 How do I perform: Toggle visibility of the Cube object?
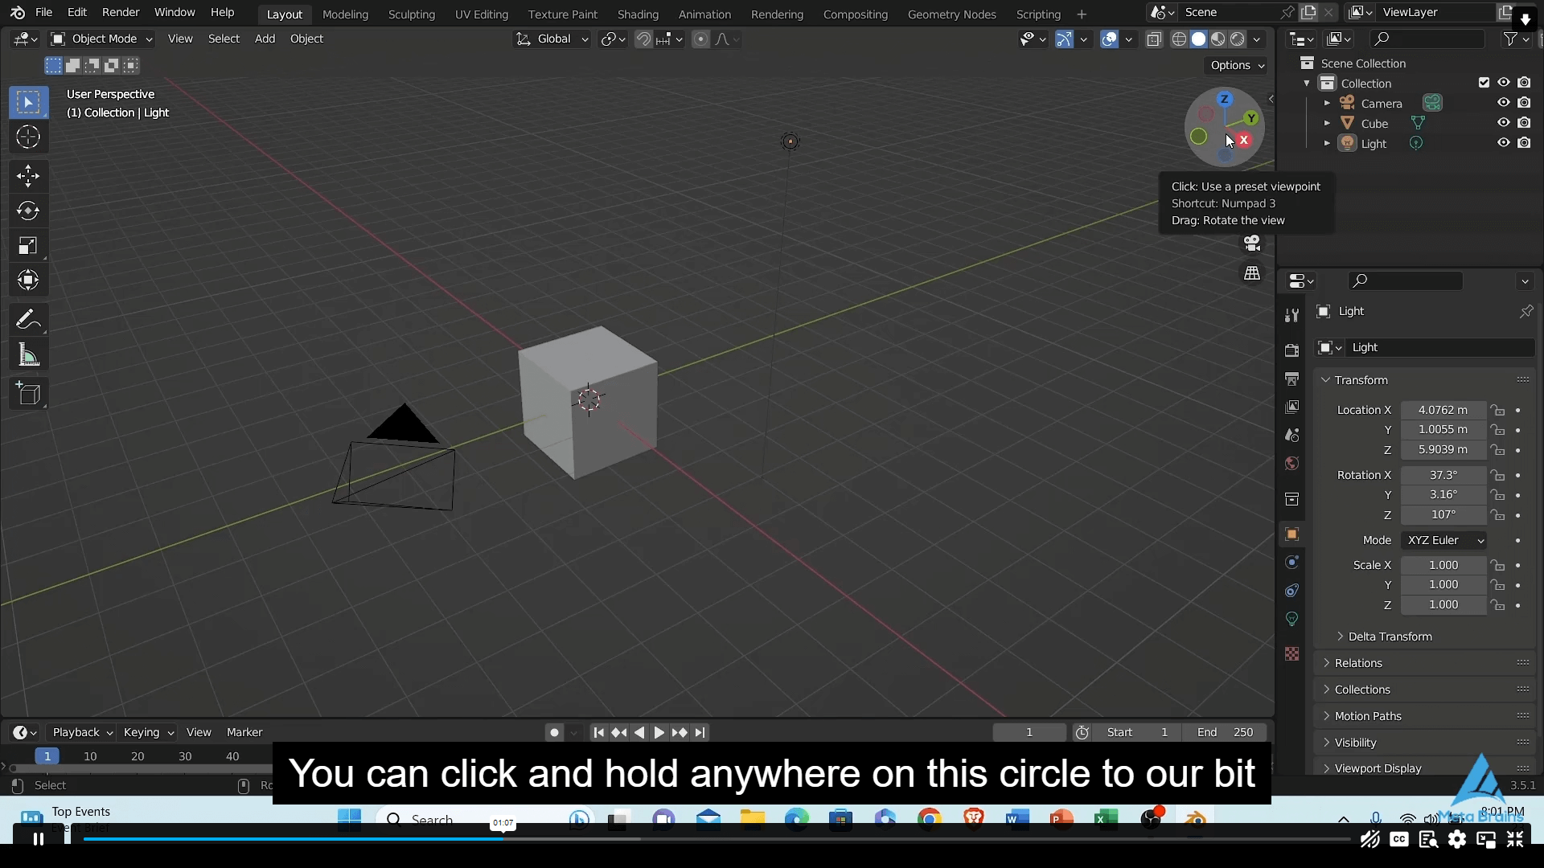(1503, 123)
